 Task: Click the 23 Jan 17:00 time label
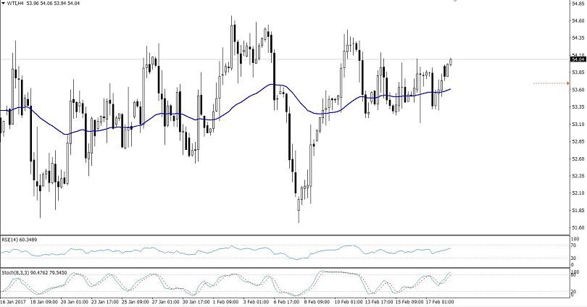coord(105,302)
